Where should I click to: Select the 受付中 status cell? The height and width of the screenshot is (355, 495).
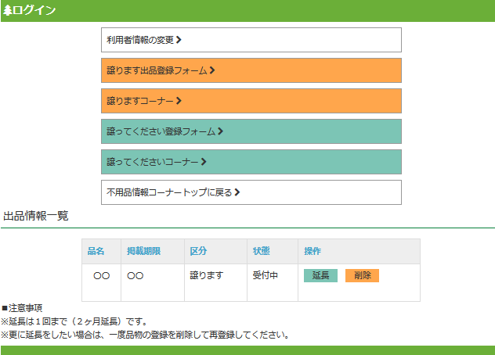pyautogui.click(x=266, y=276)
